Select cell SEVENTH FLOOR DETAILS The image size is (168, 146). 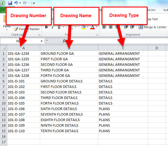69,114
